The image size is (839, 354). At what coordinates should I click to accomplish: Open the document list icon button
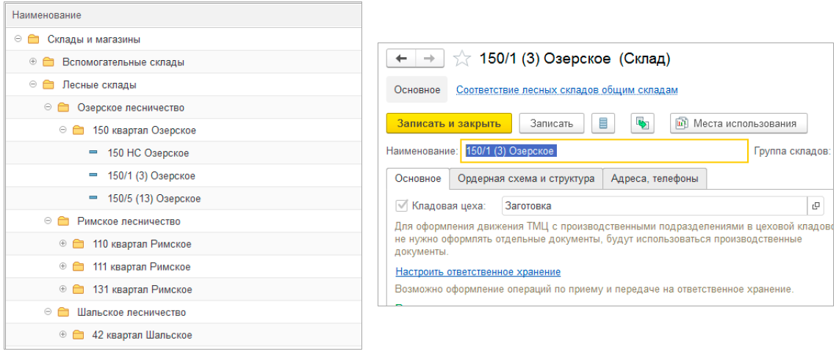click(x=603, y=123)
